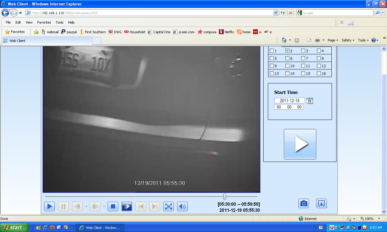The width and height of the screenshot is (387, 232).
Task: Open rewind speed dropdown arrow
Action: click(86, 207)
